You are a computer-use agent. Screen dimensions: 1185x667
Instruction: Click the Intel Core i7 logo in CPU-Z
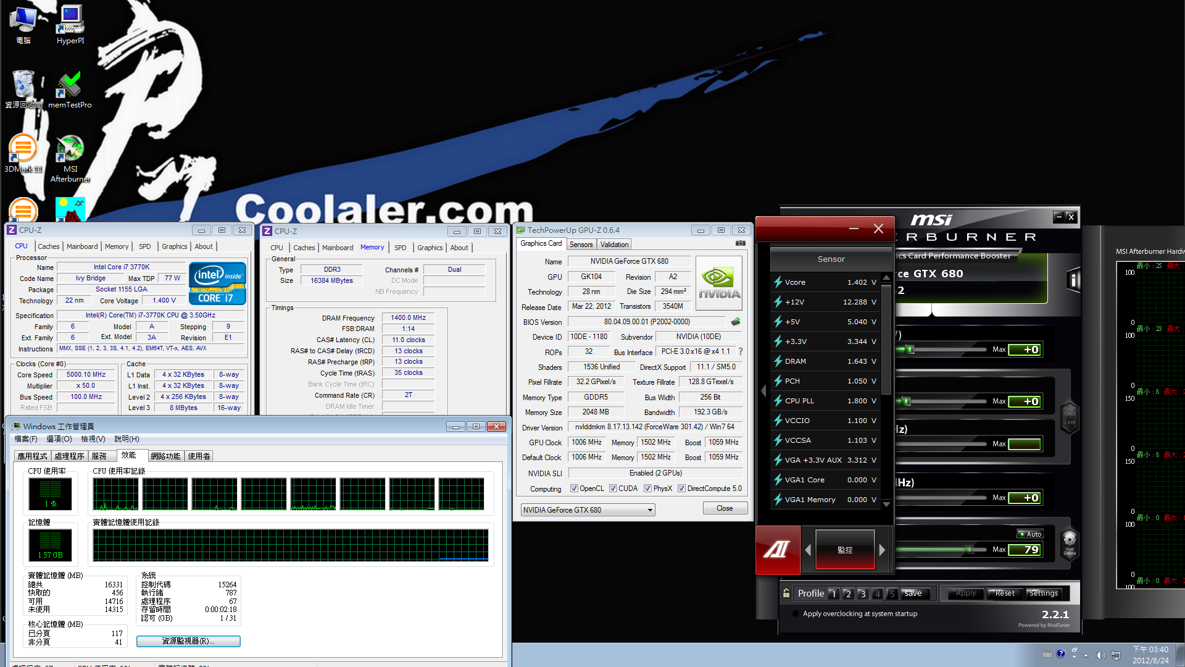[x=217, y=283]
